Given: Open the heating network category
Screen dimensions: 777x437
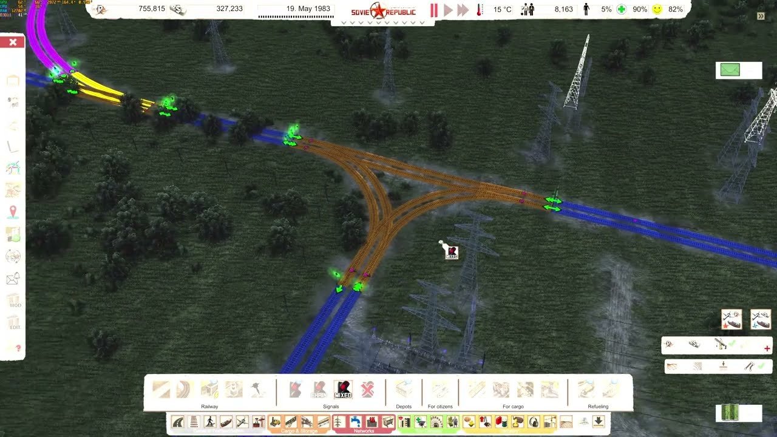Looking at the screenshot, I should click(372, 422).
